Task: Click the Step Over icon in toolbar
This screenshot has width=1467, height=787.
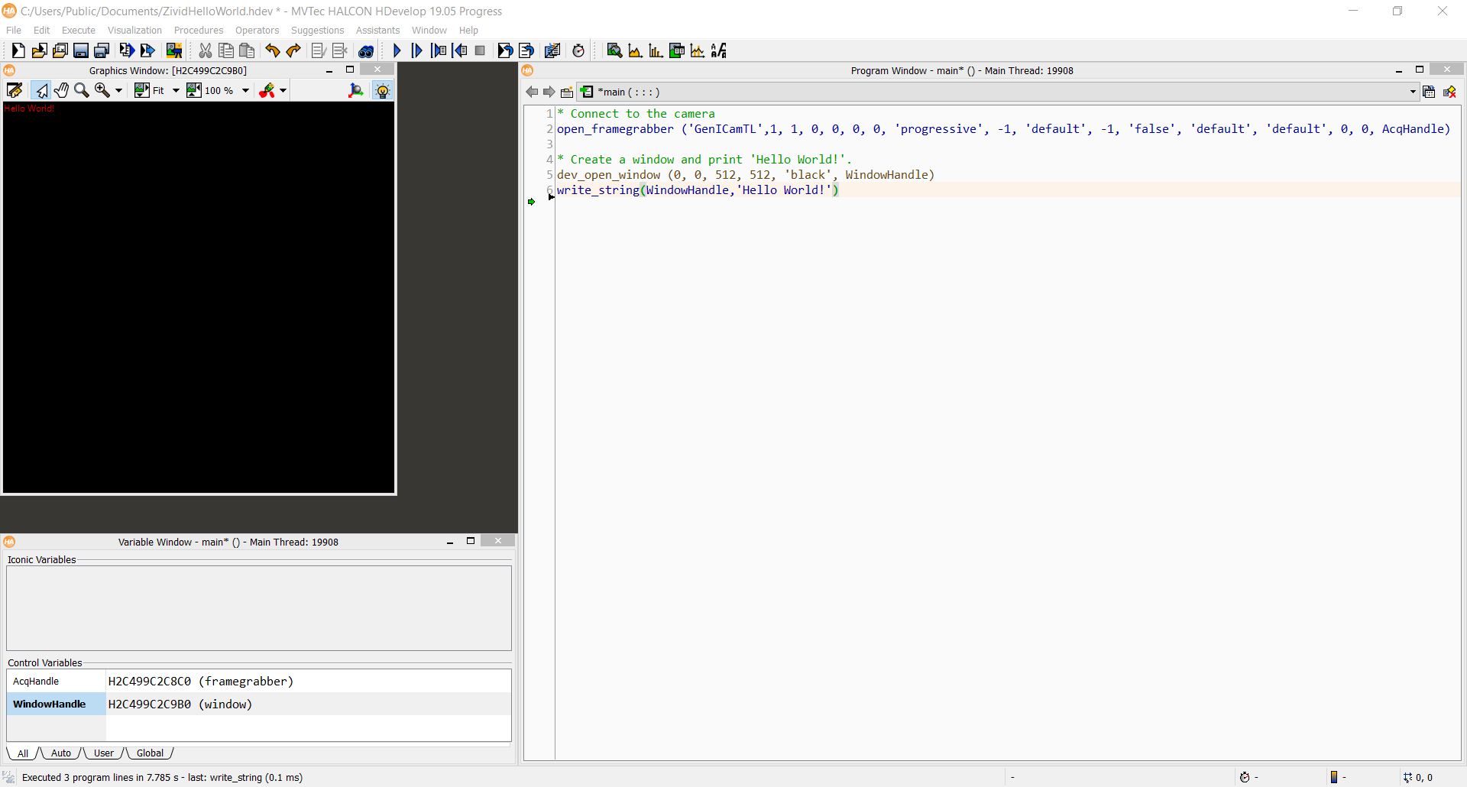Action: [417, 50]
